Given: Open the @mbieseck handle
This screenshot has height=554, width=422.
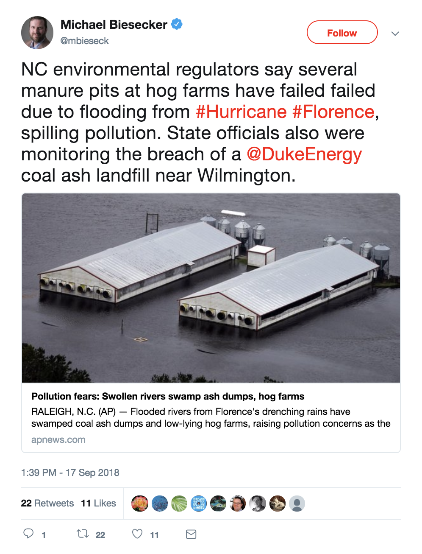Looking at the screenshot, I should click(x=85, y=41).
